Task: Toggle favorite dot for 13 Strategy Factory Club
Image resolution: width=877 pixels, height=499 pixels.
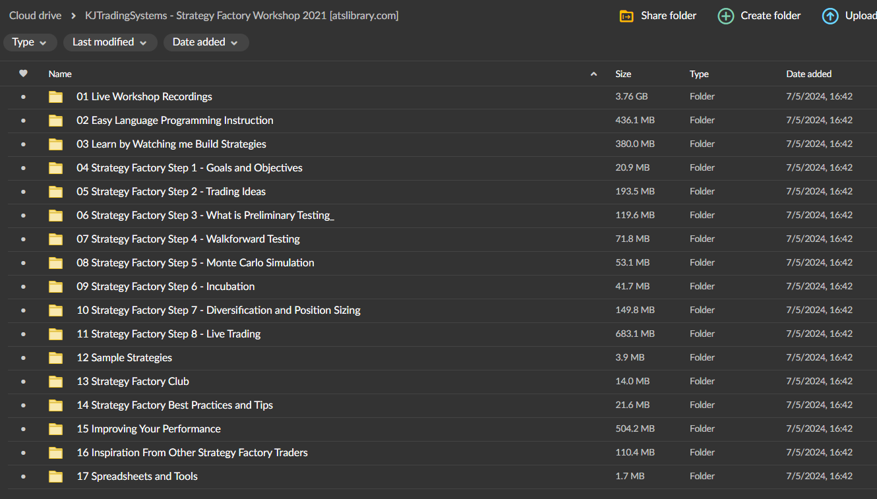Action: (x=24, y=382)
